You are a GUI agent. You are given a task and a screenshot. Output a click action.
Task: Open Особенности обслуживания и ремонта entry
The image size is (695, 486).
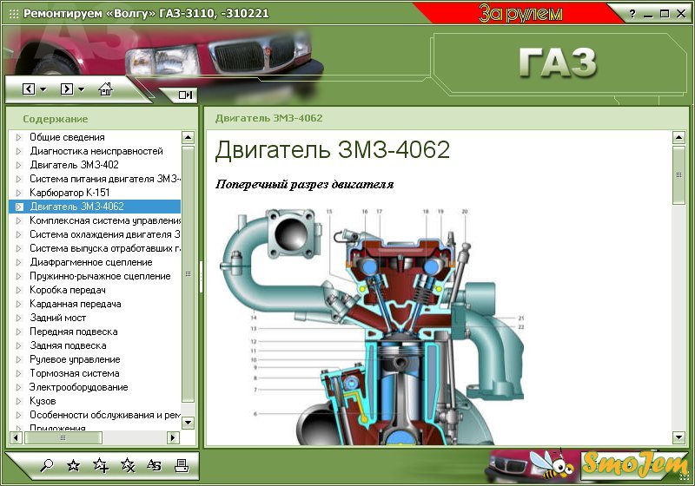104,415
